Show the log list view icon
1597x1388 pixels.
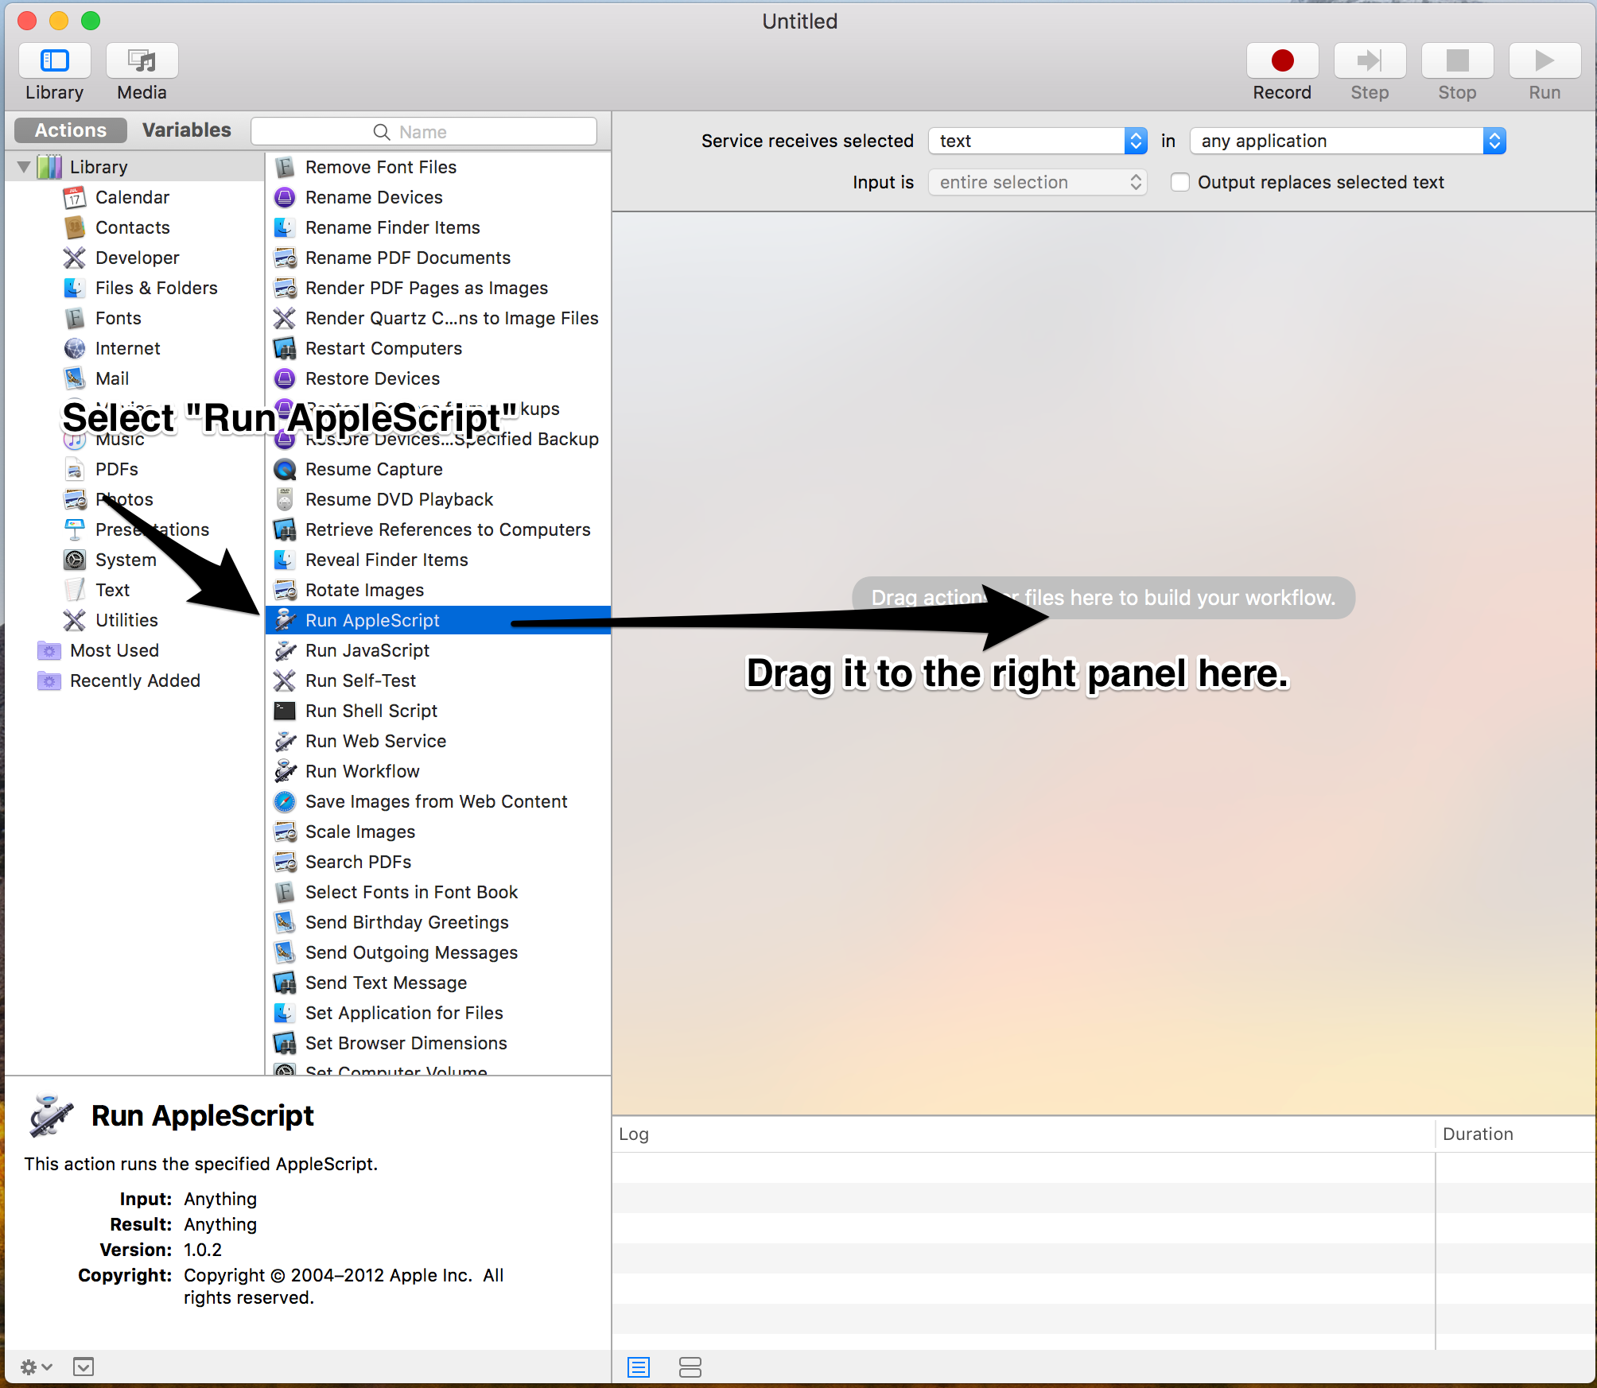[x=639, y=1367]
